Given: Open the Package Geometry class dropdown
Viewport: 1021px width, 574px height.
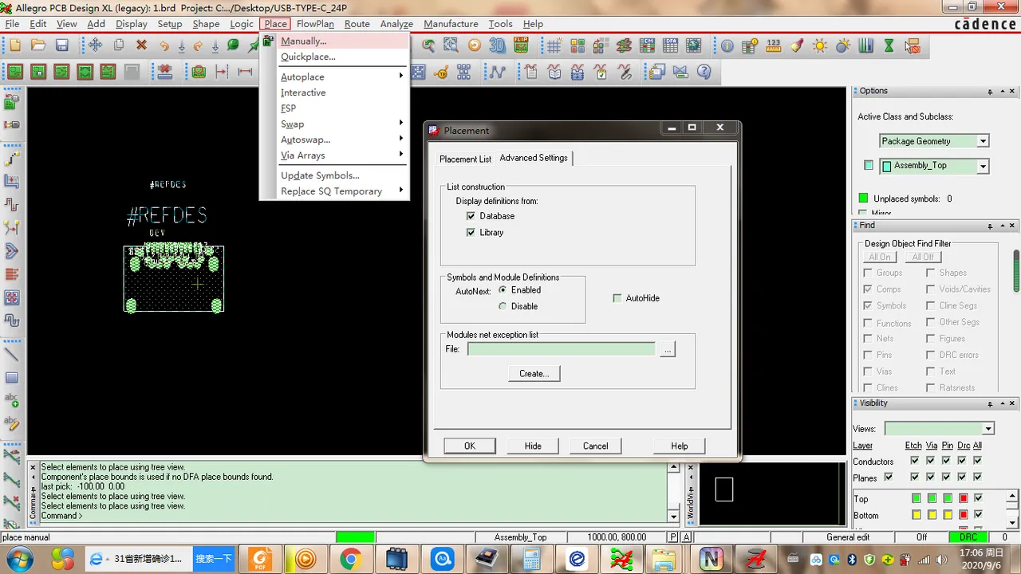Looking at the screenshot, I should tap(983, 141).
